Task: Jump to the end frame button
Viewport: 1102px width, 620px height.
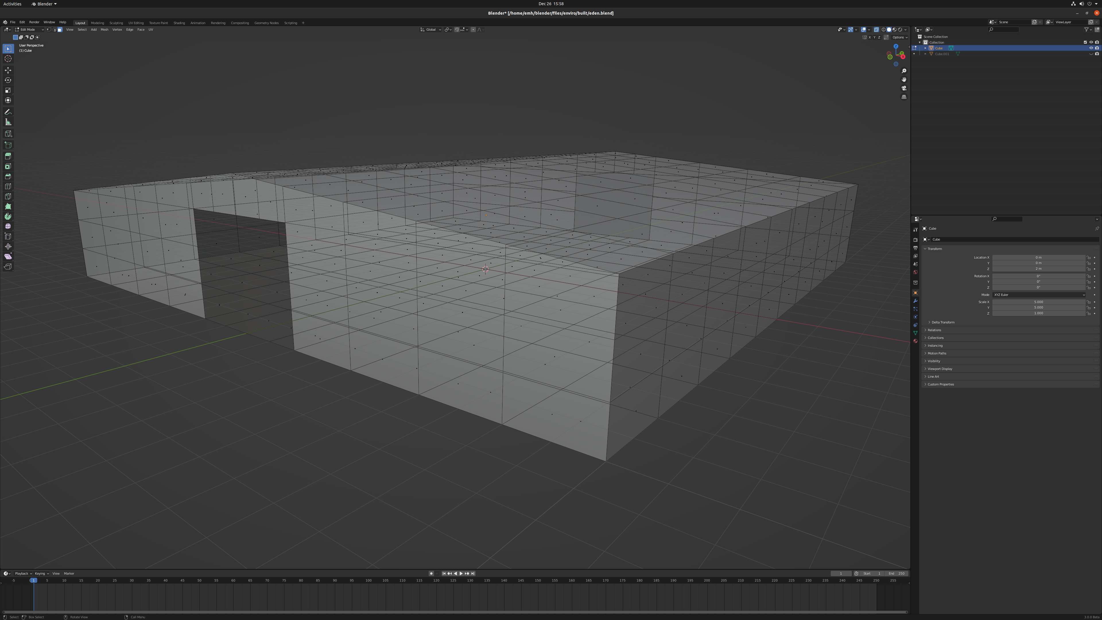Action: tap(473, 573)
